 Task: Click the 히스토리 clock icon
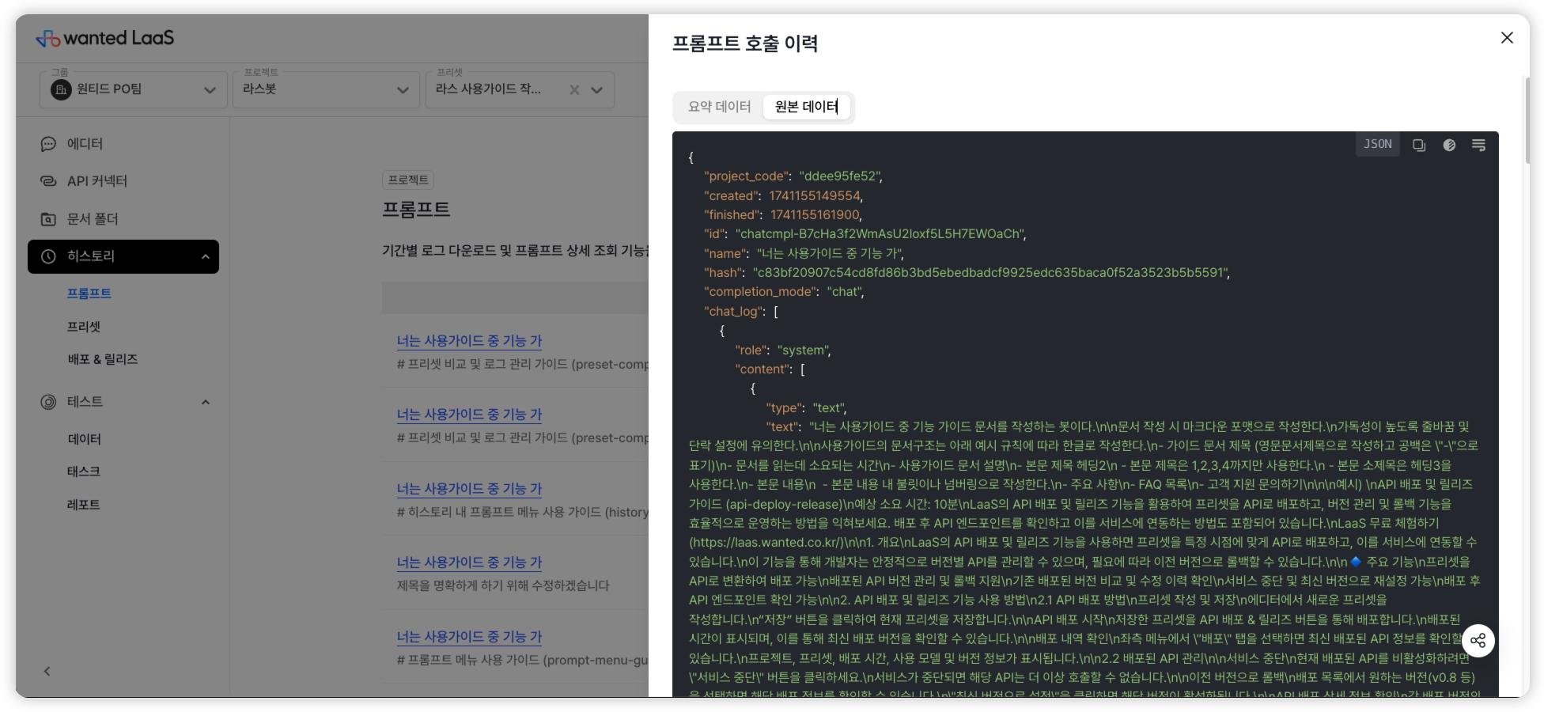point(48,256)
